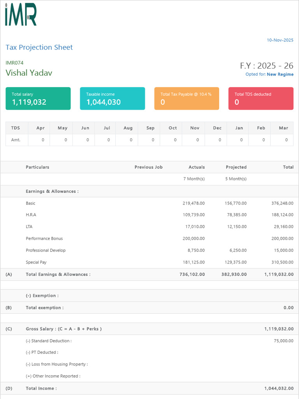Open the orange Total Tax Payable card
The width and height of the screenshot is (299, 399).
tap(186, 99)
